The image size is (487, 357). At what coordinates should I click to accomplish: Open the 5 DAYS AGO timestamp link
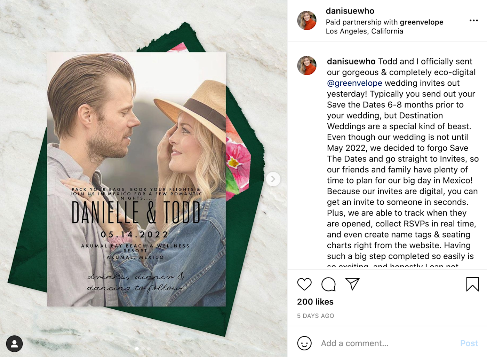[316, 316]
